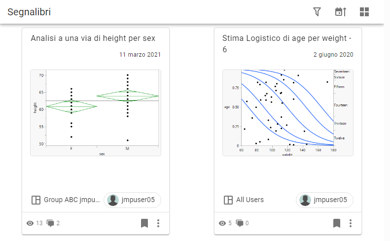Open jmpuser05 chip on the first card
This screenshot has width=390, height=241.
click(132, 200)
